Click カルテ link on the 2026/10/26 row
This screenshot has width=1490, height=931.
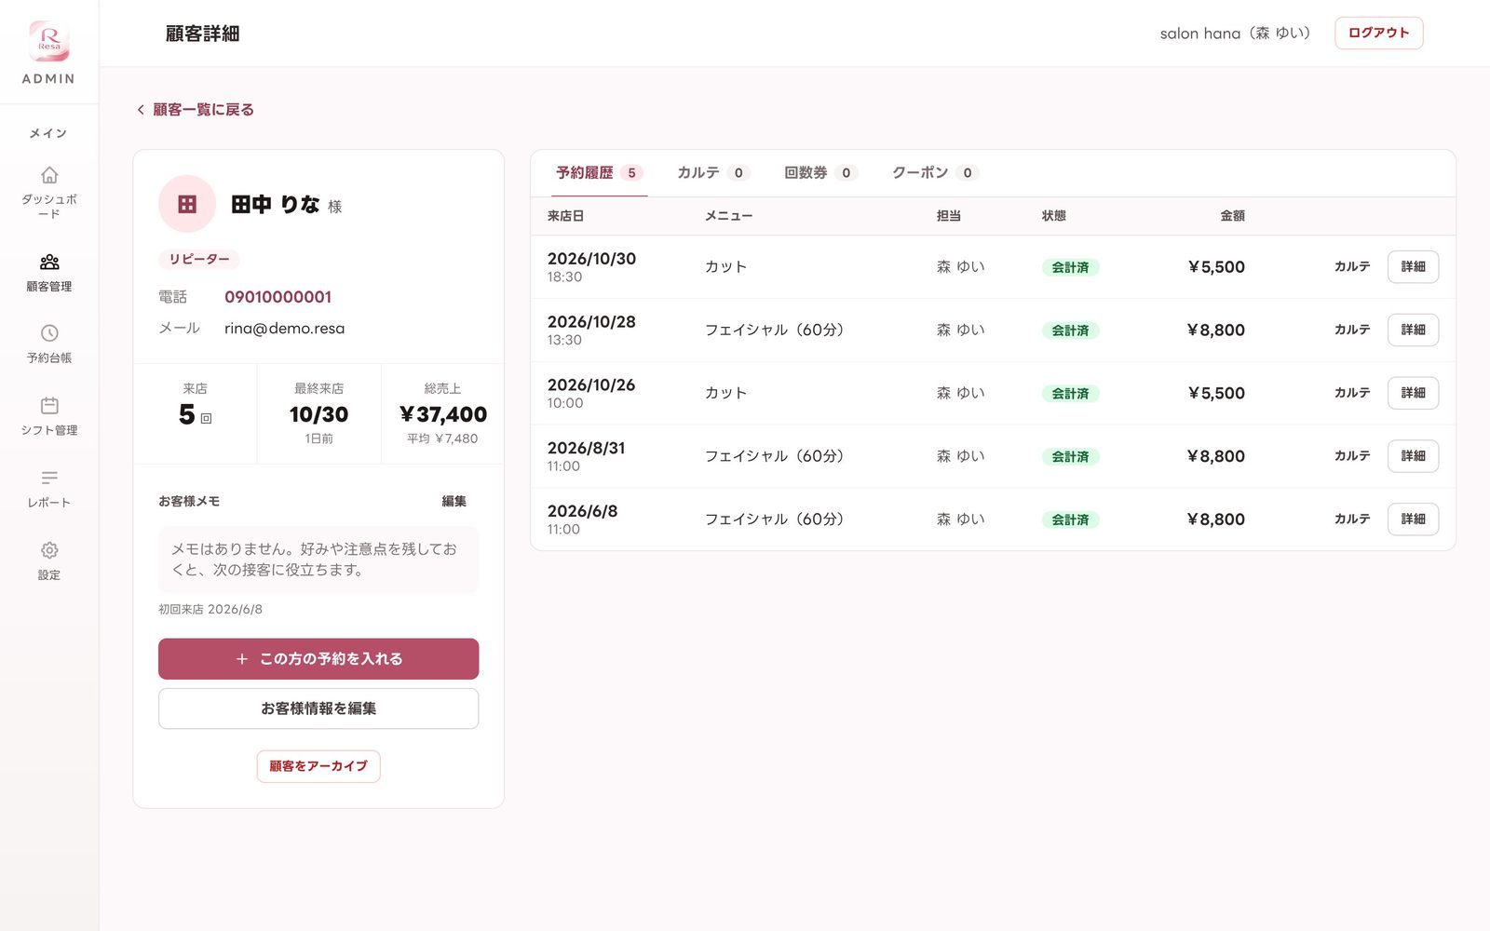[1352, 393]
